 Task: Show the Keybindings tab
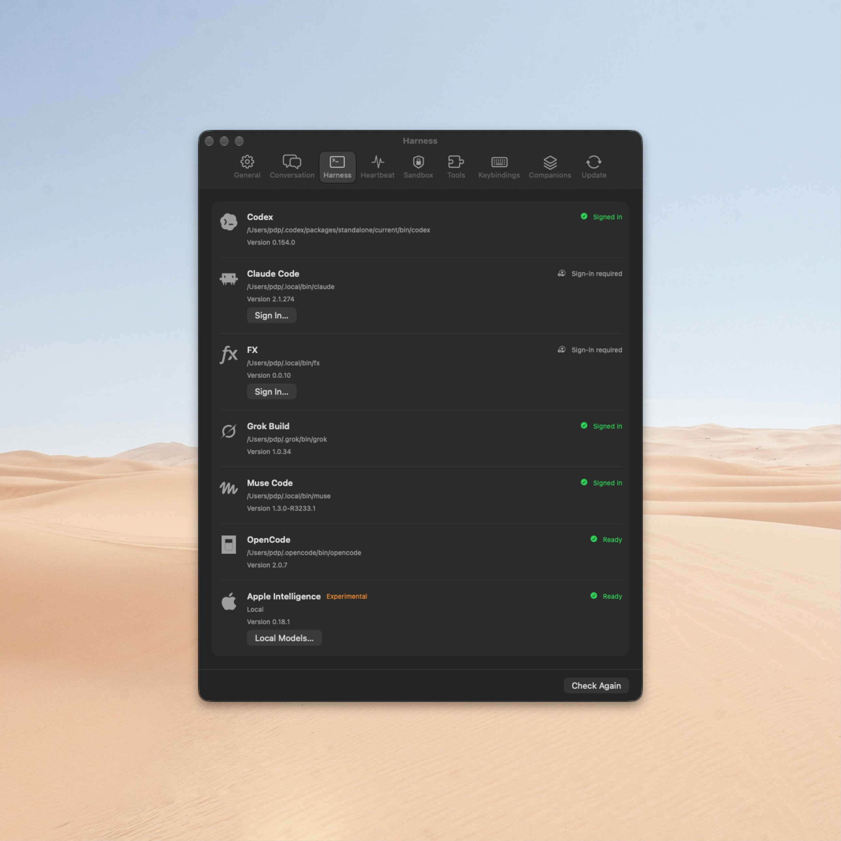coord(499,167)
